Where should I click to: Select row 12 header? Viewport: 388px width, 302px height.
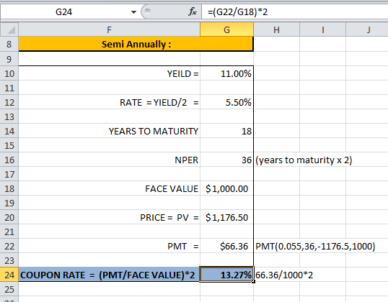click(9, 102)
